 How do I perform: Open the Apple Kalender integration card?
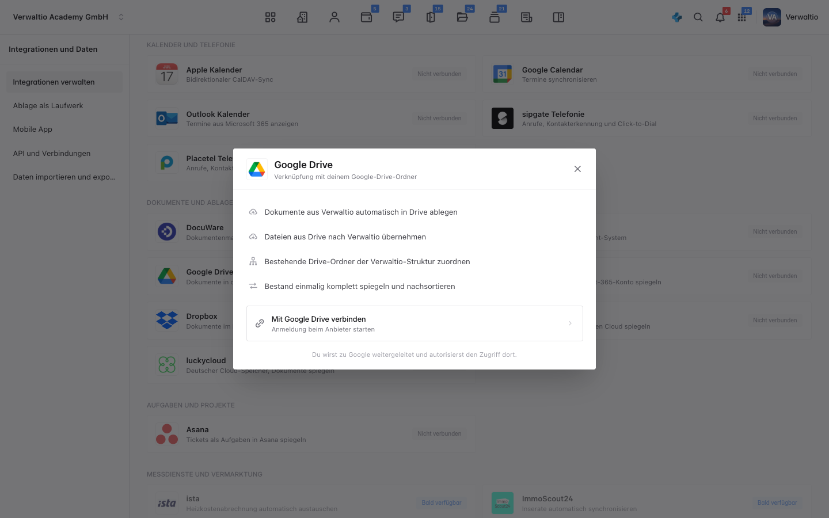[x=311, y=74]
